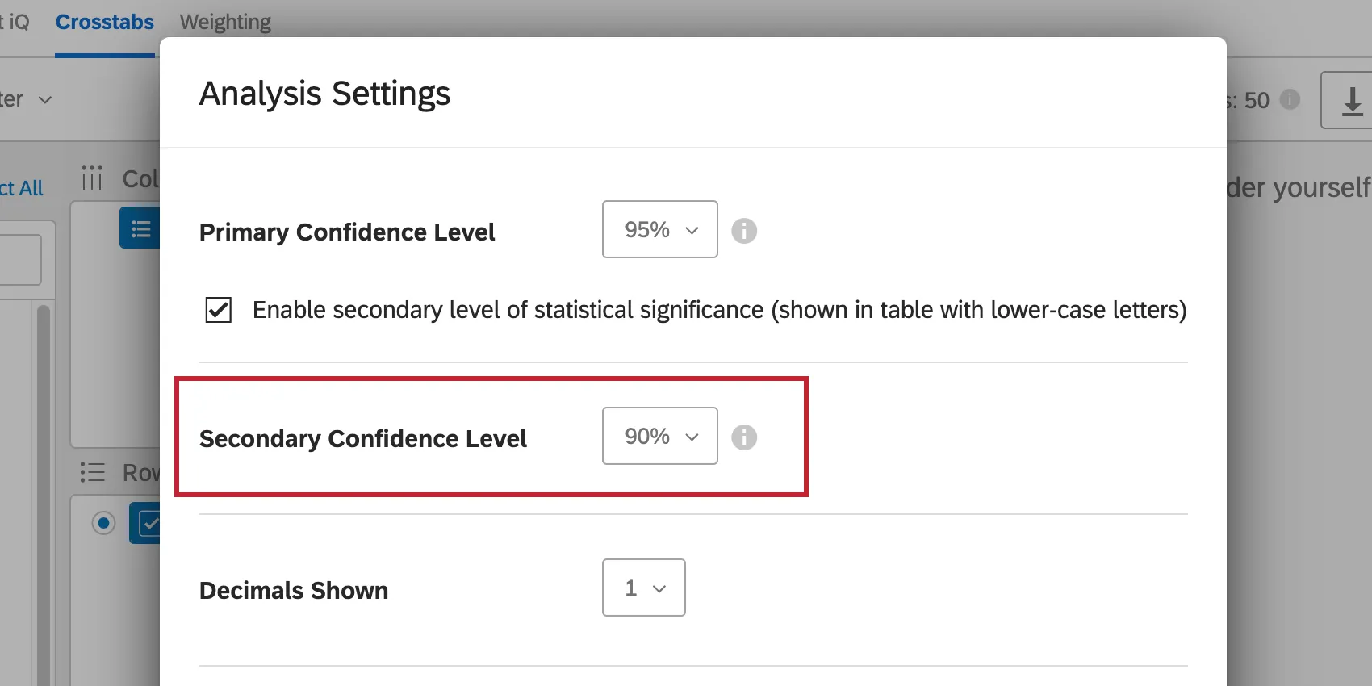Click info icon beside Primary Confidence Level

point(744,231)
